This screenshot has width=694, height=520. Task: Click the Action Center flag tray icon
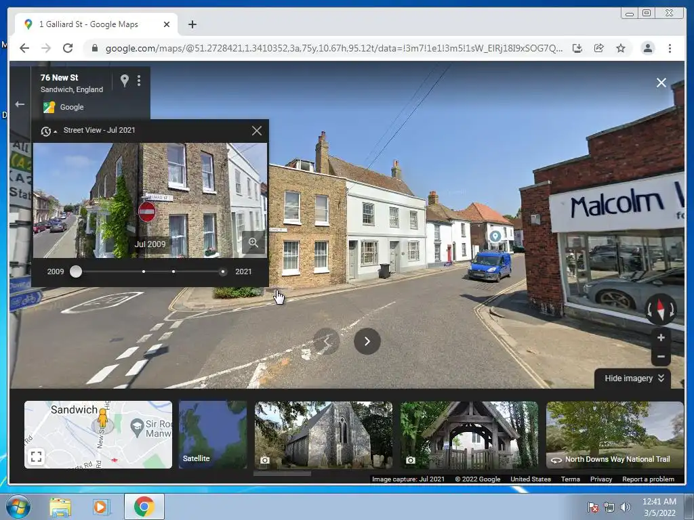click(593, 507)
